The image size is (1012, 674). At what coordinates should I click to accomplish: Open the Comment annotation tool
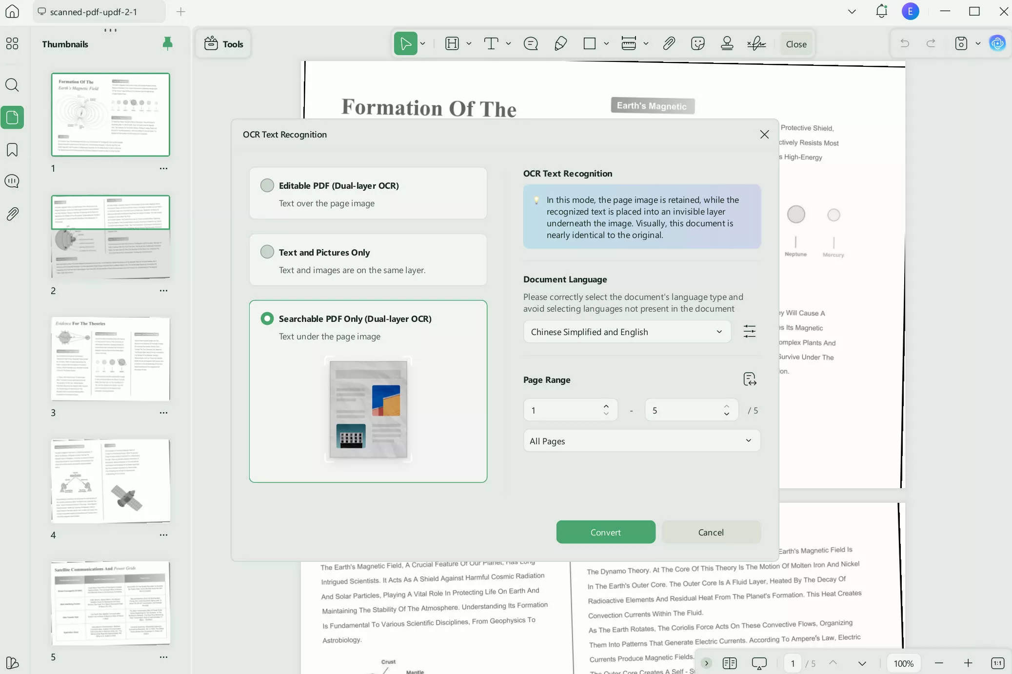tap(531, 43)
